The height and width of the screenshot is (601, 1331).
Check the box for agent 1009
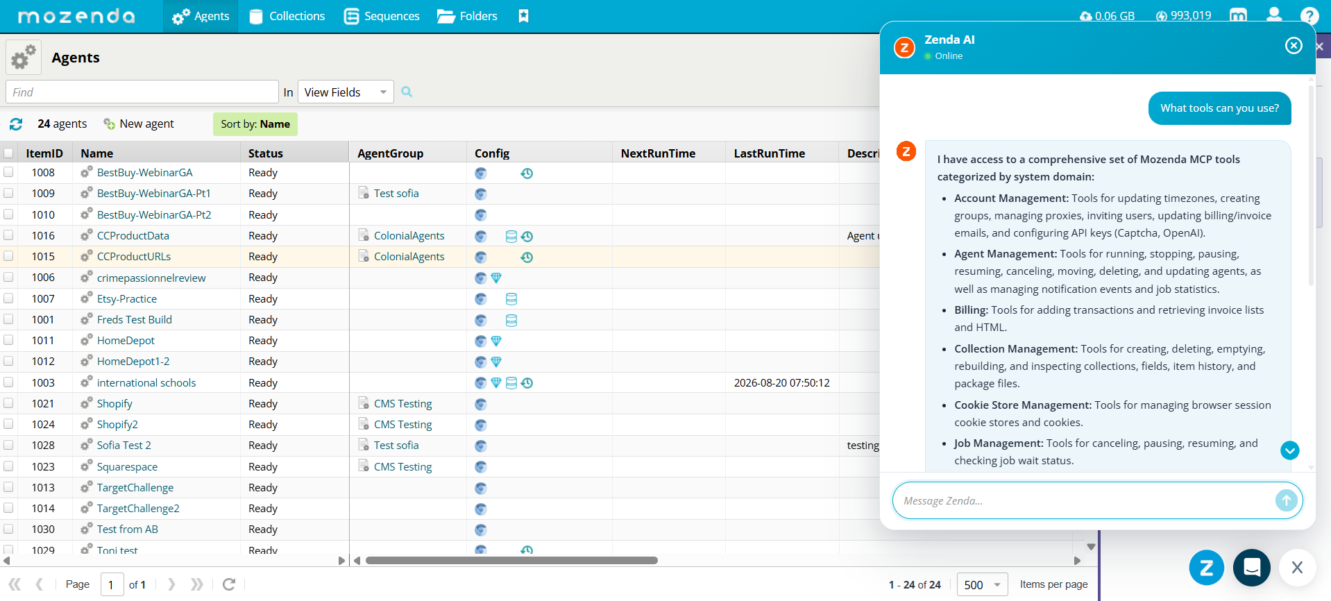click(8, 193)
